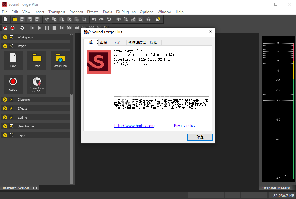Click the 確定 button
Screen dimensions: 296x199
(200, 137)
